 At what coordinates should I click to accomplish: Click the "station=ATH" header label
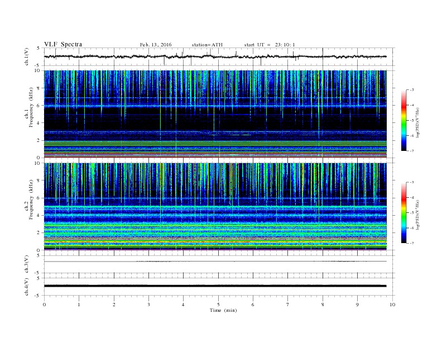pyautogui.click(x=207, y=45)
